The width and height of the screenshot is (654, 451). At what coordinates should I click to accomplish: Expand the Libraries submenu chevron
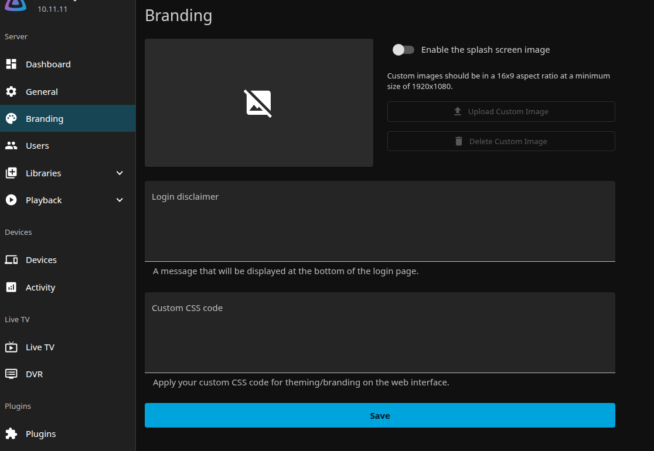120,173
